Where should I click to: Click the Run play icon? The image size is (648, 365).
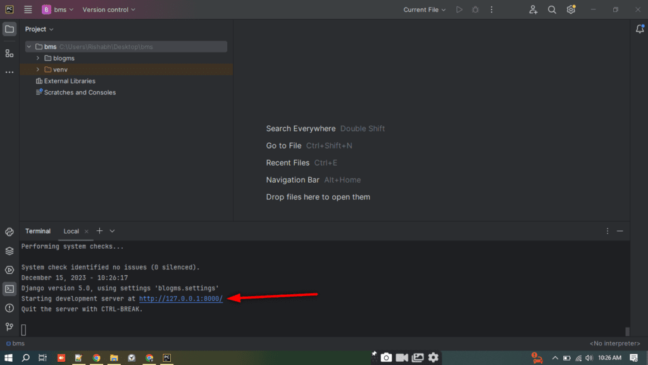coord(459,9)
